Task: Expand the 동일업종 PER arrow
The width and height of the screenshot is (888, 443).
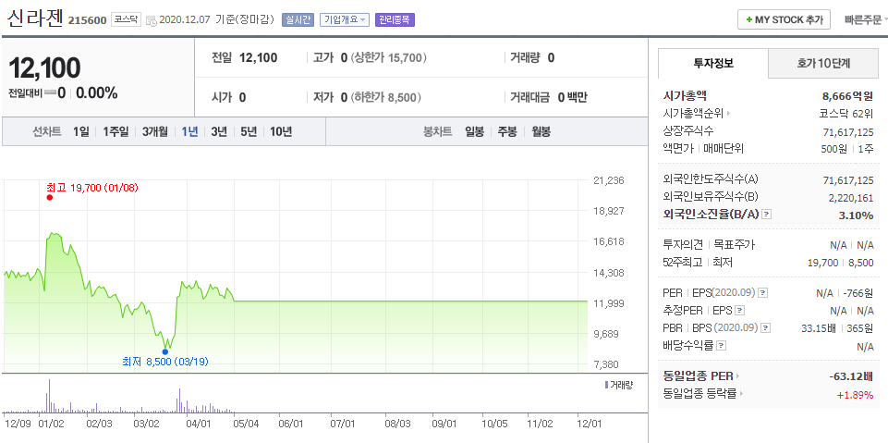Action: tap(738, 375)
